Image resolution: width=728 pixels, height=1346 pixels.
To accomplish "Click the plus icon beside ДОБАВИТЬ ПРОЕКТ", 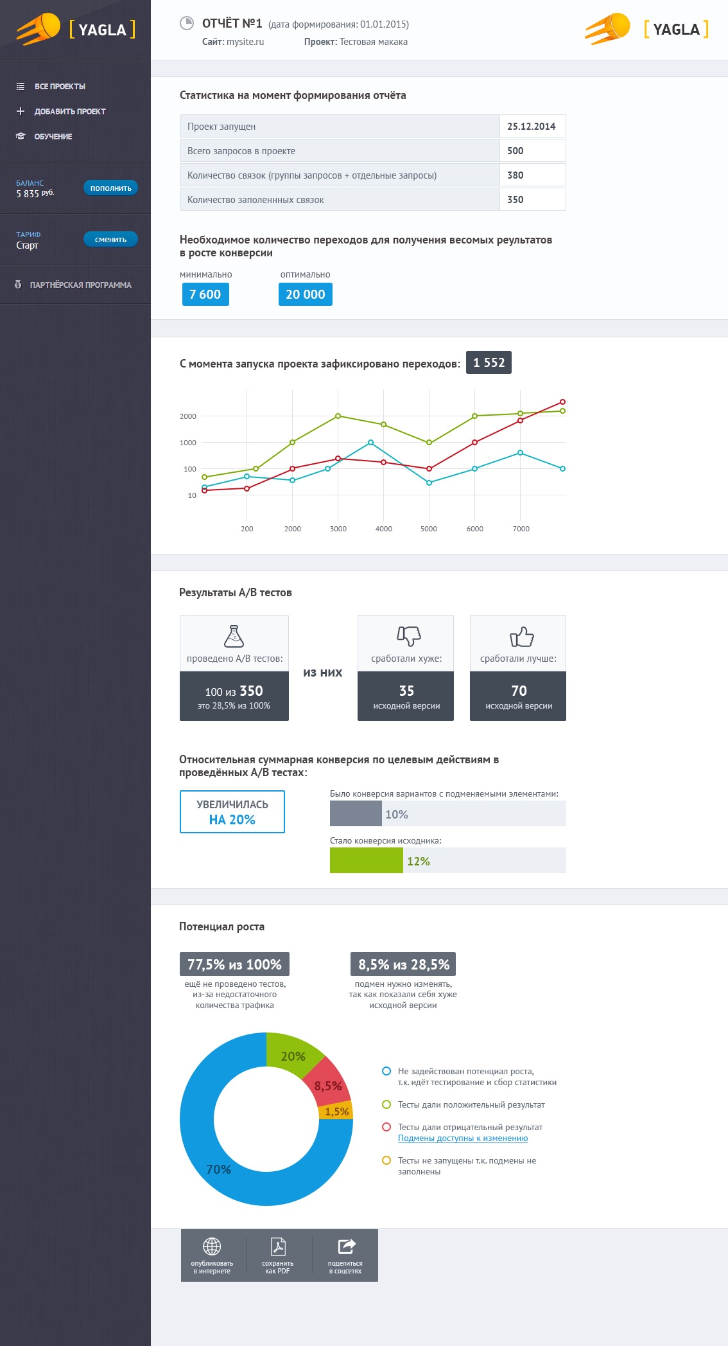I will [x=21, y=111].
